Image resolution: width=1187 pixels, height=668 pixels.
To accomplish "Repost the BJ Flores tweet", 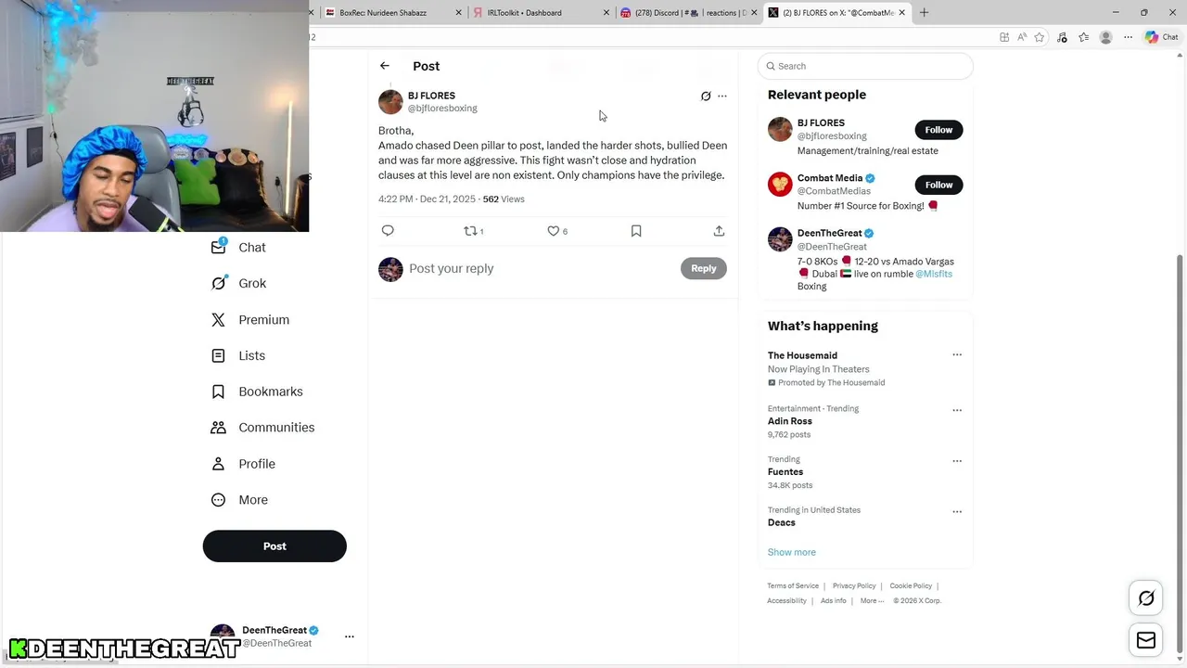I will point(472,231).
